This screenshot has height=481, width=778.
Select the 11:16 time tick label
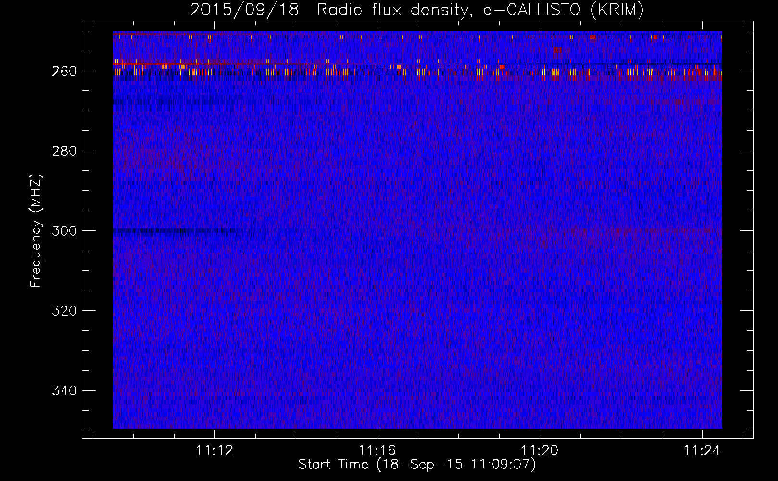377,450
